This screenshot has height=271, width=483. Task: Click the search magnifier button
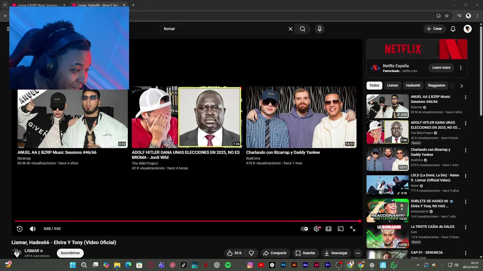303,29
